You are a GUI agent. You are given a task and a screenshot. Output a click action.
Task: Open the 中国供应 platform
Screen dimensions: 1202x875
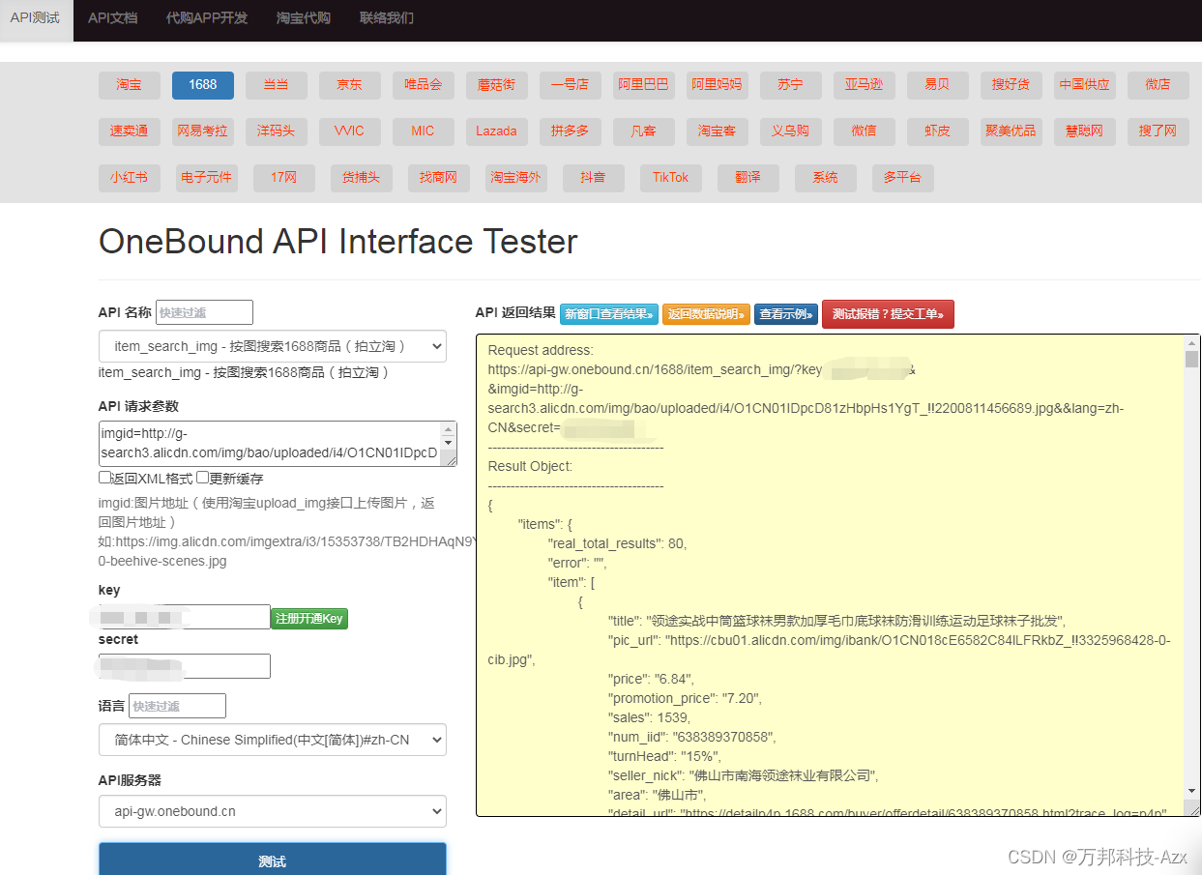point(1085,85)
